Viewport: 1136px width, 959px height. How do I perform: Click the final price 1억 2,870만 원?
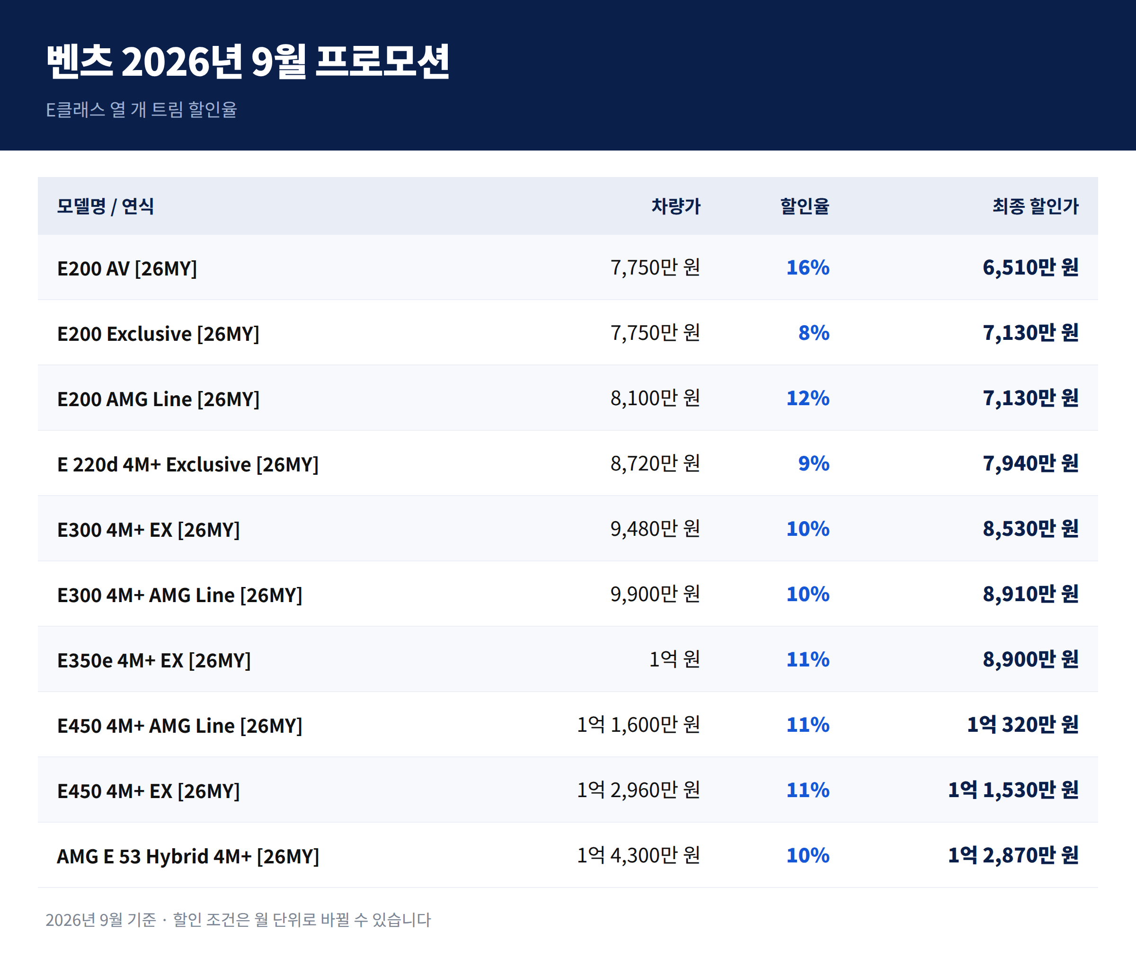click(x=1013, y=854)
